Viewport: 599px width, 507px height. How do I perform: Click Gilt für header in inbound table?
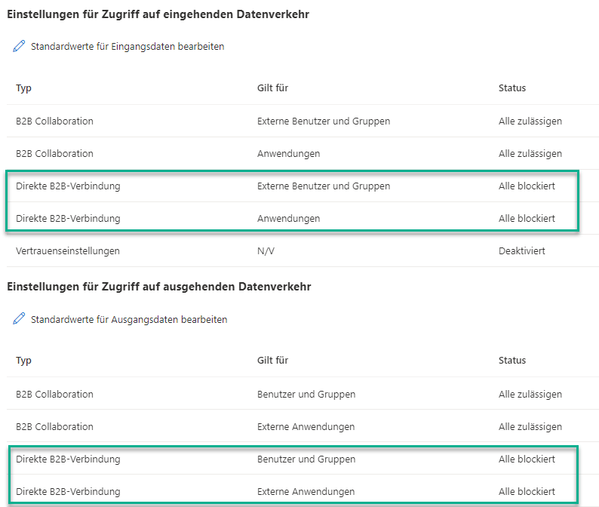point(272,88)
